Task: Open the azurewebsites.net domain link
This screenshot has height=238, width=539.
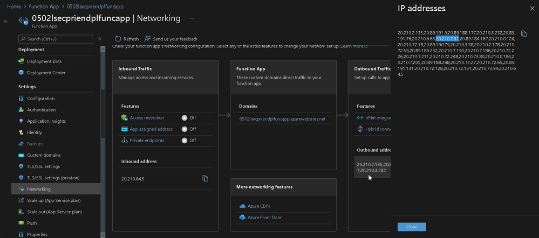Action: pyautogui.click(x=282, y=119)
